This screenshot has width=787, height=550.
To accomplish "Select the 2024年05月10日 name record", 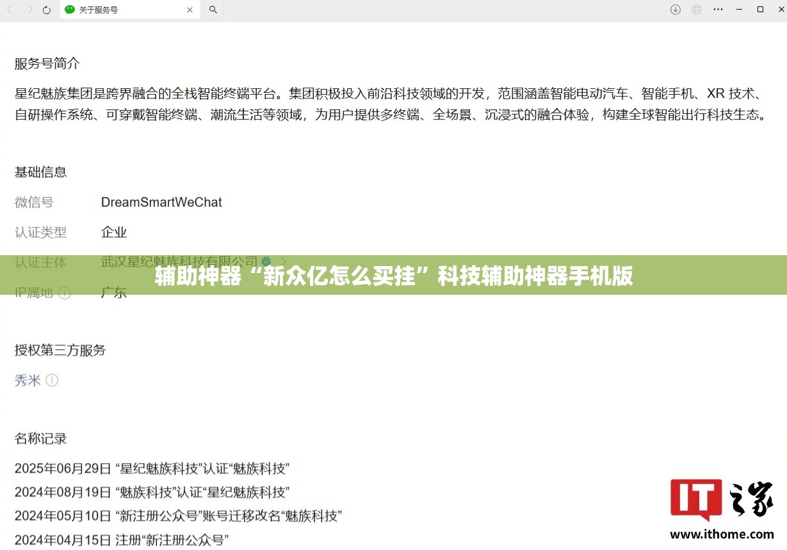I will click(178, 515).
